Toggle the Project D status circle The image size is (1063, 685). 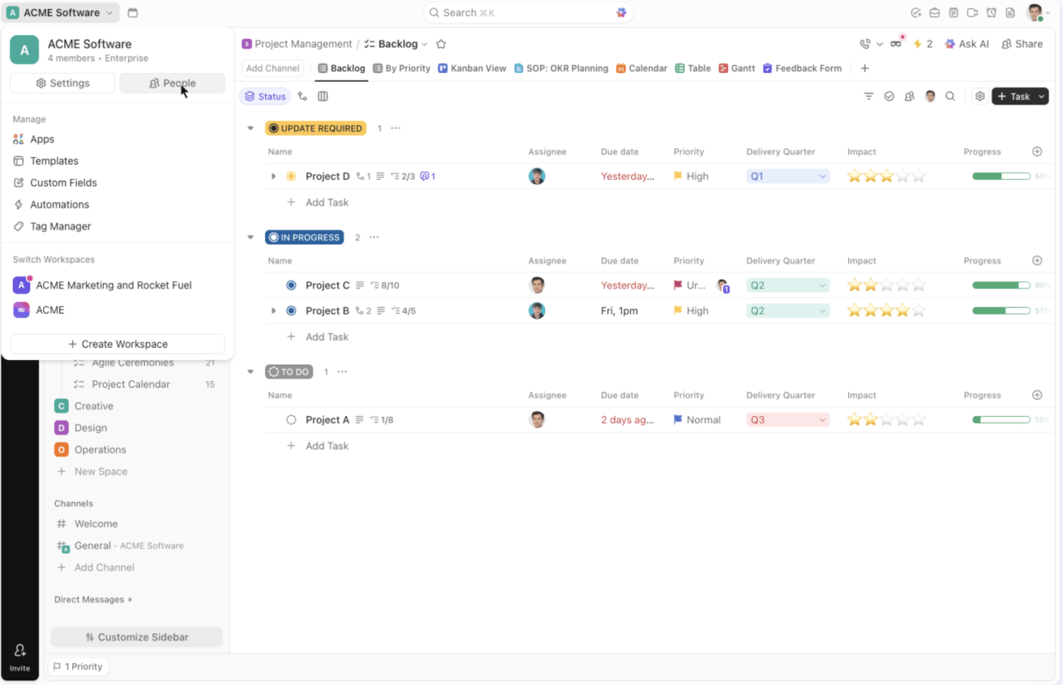[291, 176]
